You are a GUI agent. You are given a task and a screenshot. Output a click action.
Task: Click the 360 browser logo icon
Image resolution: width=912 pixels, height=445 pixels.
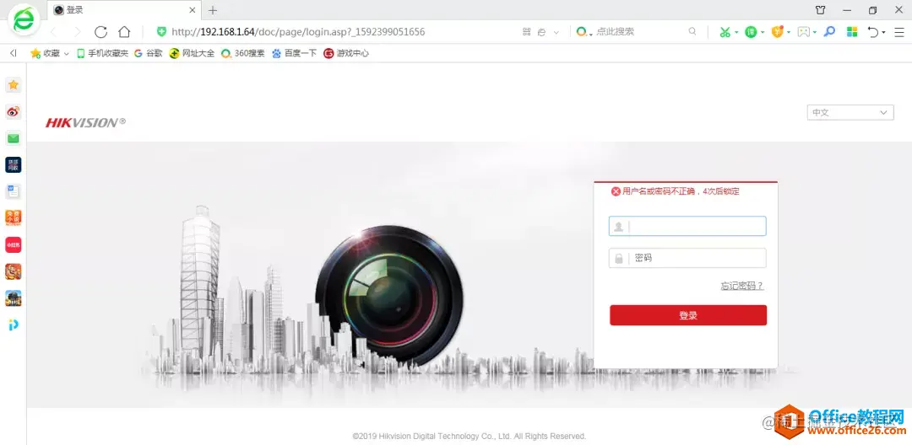pos(24,20)
